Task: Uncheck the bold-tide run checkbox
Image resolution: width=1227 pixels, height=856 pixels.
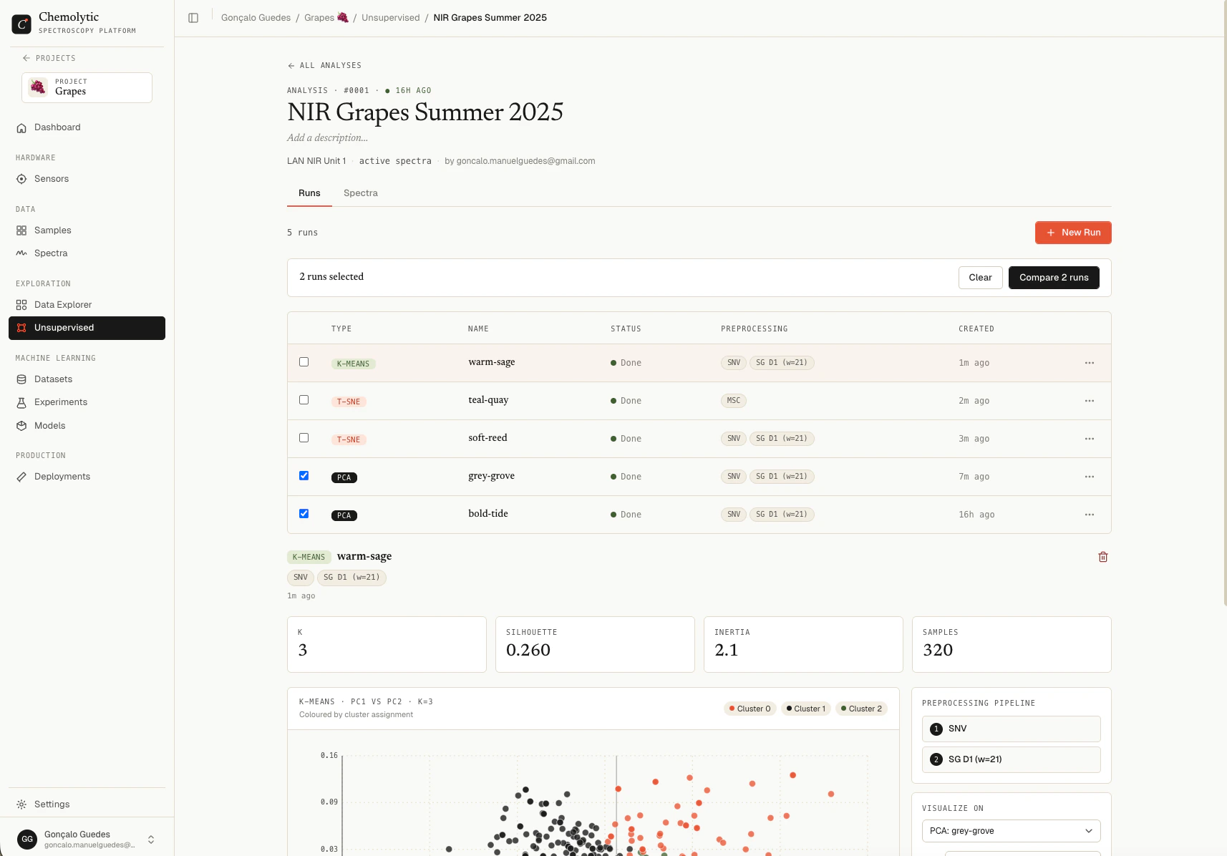Action: (304, 514)
